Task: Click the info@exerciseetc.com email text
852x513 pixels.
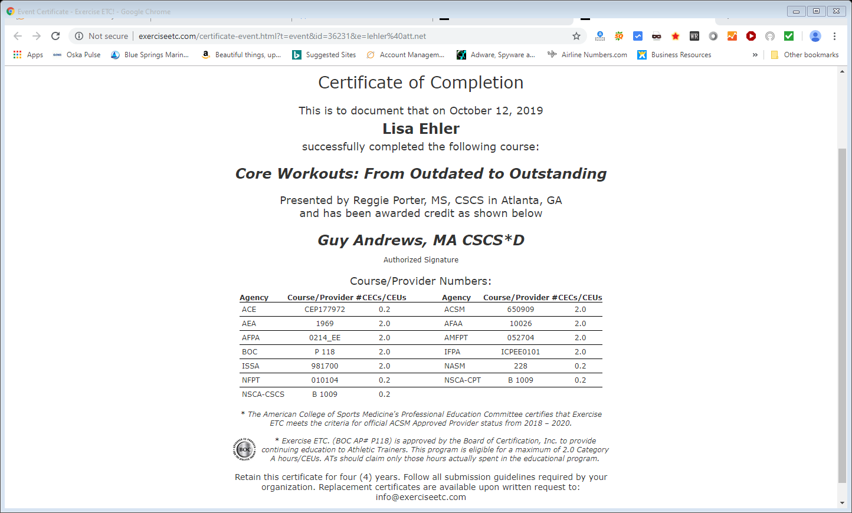Action: click(421, 497)
